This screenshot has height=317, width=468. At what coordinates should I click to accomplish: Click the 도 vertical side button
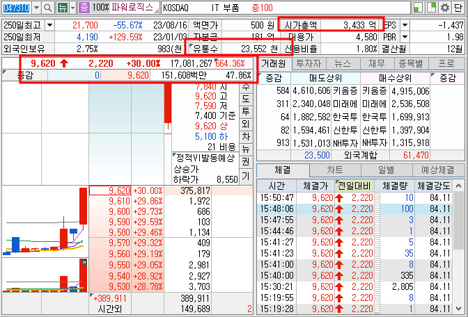coord(246,99)
